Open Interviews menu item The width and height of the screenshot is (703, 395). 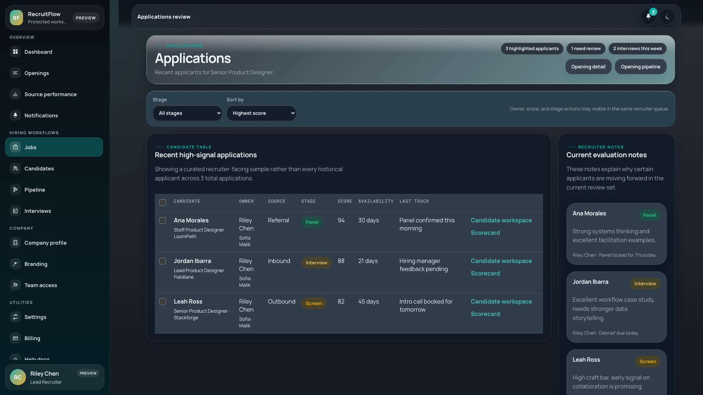click(x=54, y=211)
